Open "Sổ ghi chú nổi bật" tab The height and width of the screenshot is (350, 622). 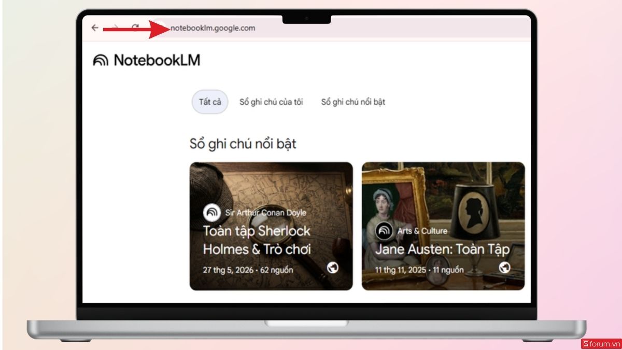click(353, 102)
